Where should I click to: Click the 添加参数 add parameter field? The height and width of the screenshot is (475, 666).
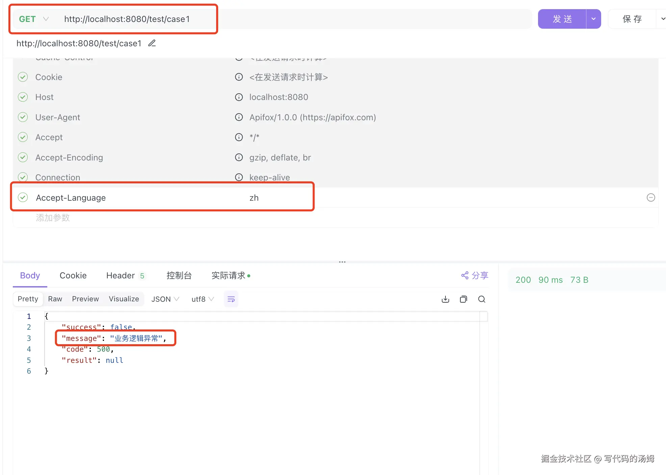point(53,218)
